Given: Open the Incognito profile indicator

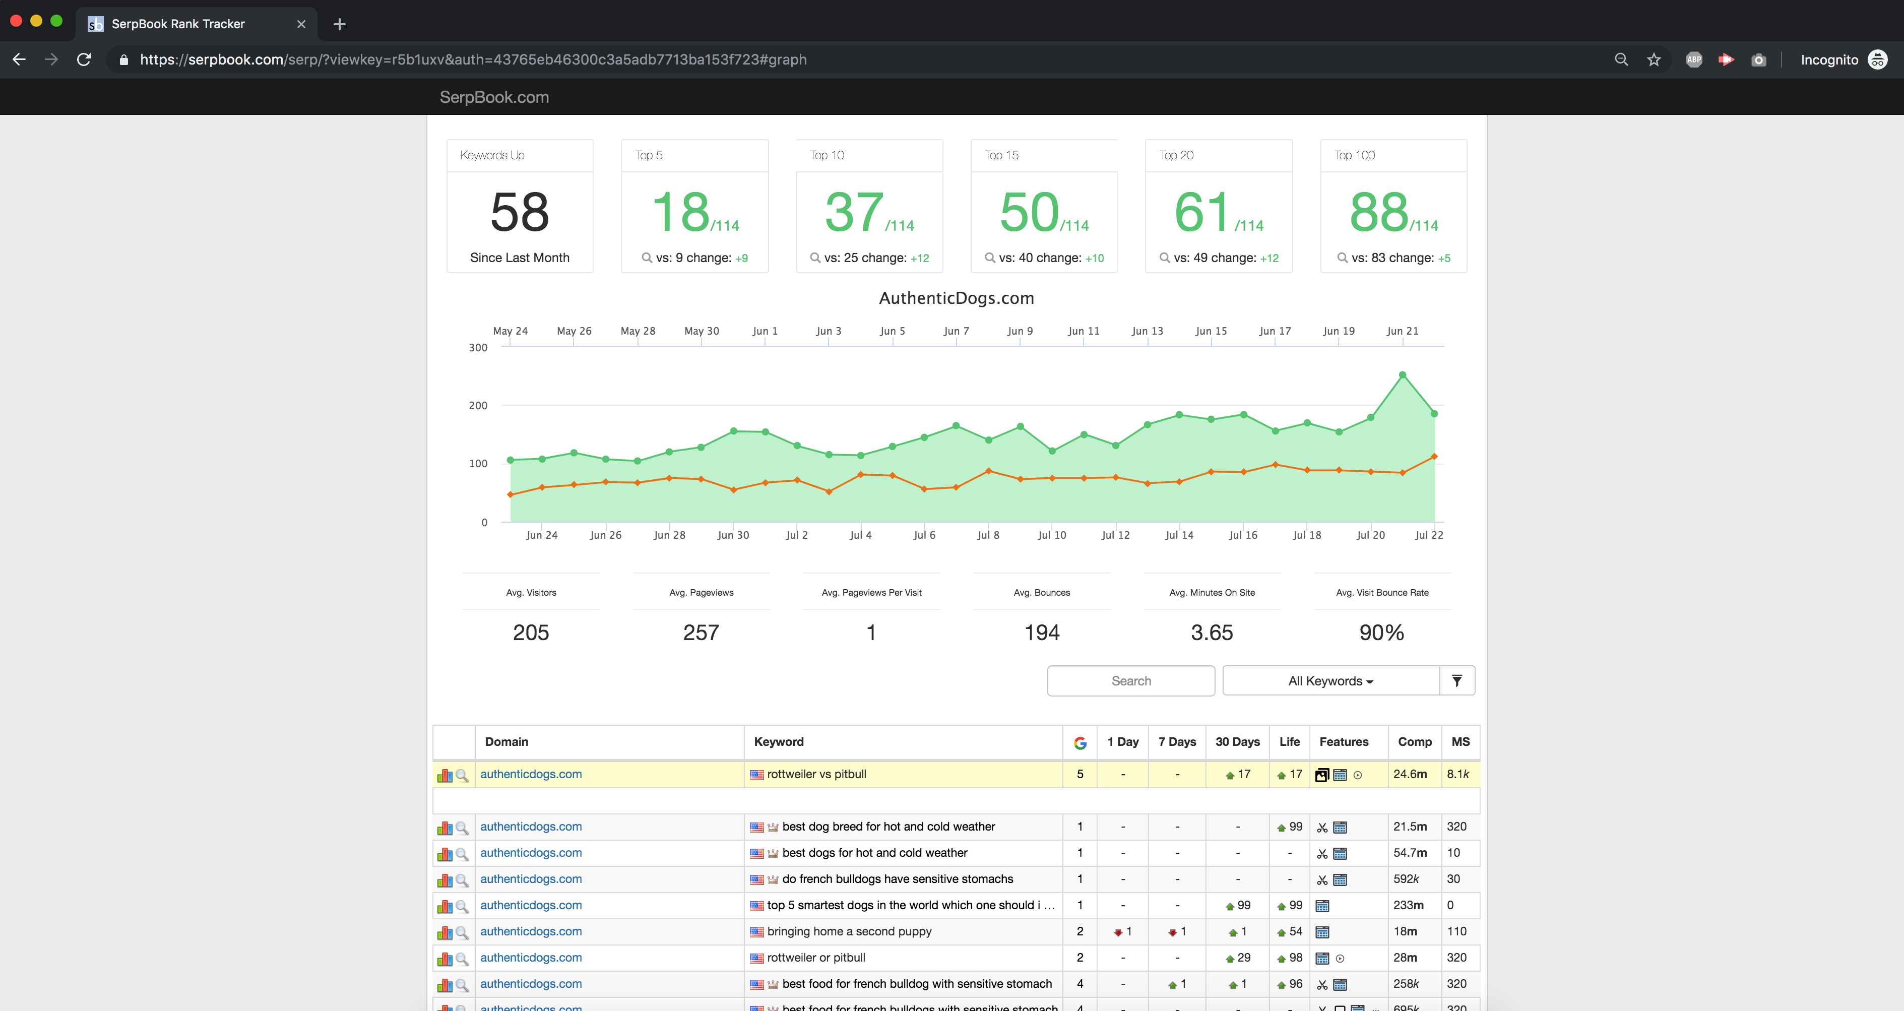Looking at the screenshot, I should coord(1844,59).
